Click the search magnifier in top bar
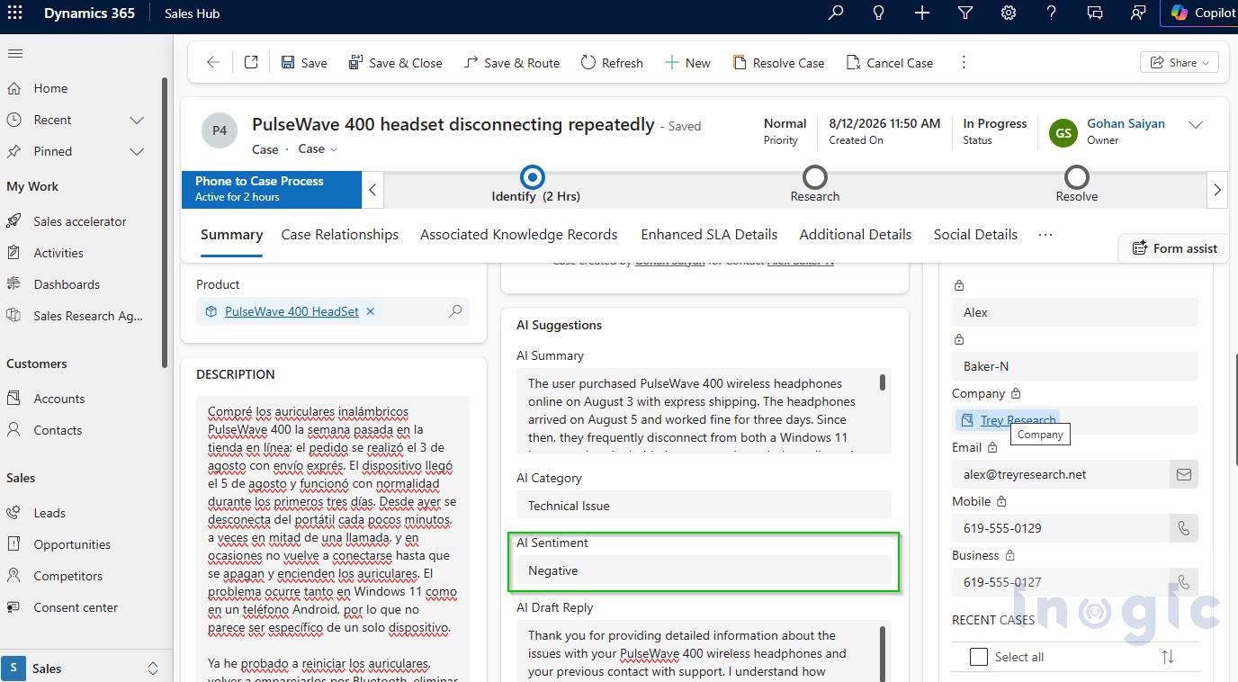This screenshot has height=682, width=1238. (x=836, y=13)
